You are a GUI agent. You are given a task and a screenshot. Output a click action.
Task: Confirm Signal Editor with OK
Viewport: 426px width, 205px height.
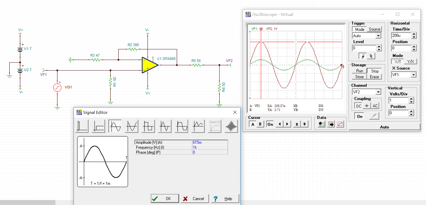(165, 199)
